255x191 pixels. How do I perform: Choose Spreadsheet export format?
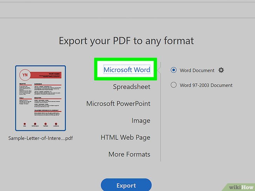(132, 86)
